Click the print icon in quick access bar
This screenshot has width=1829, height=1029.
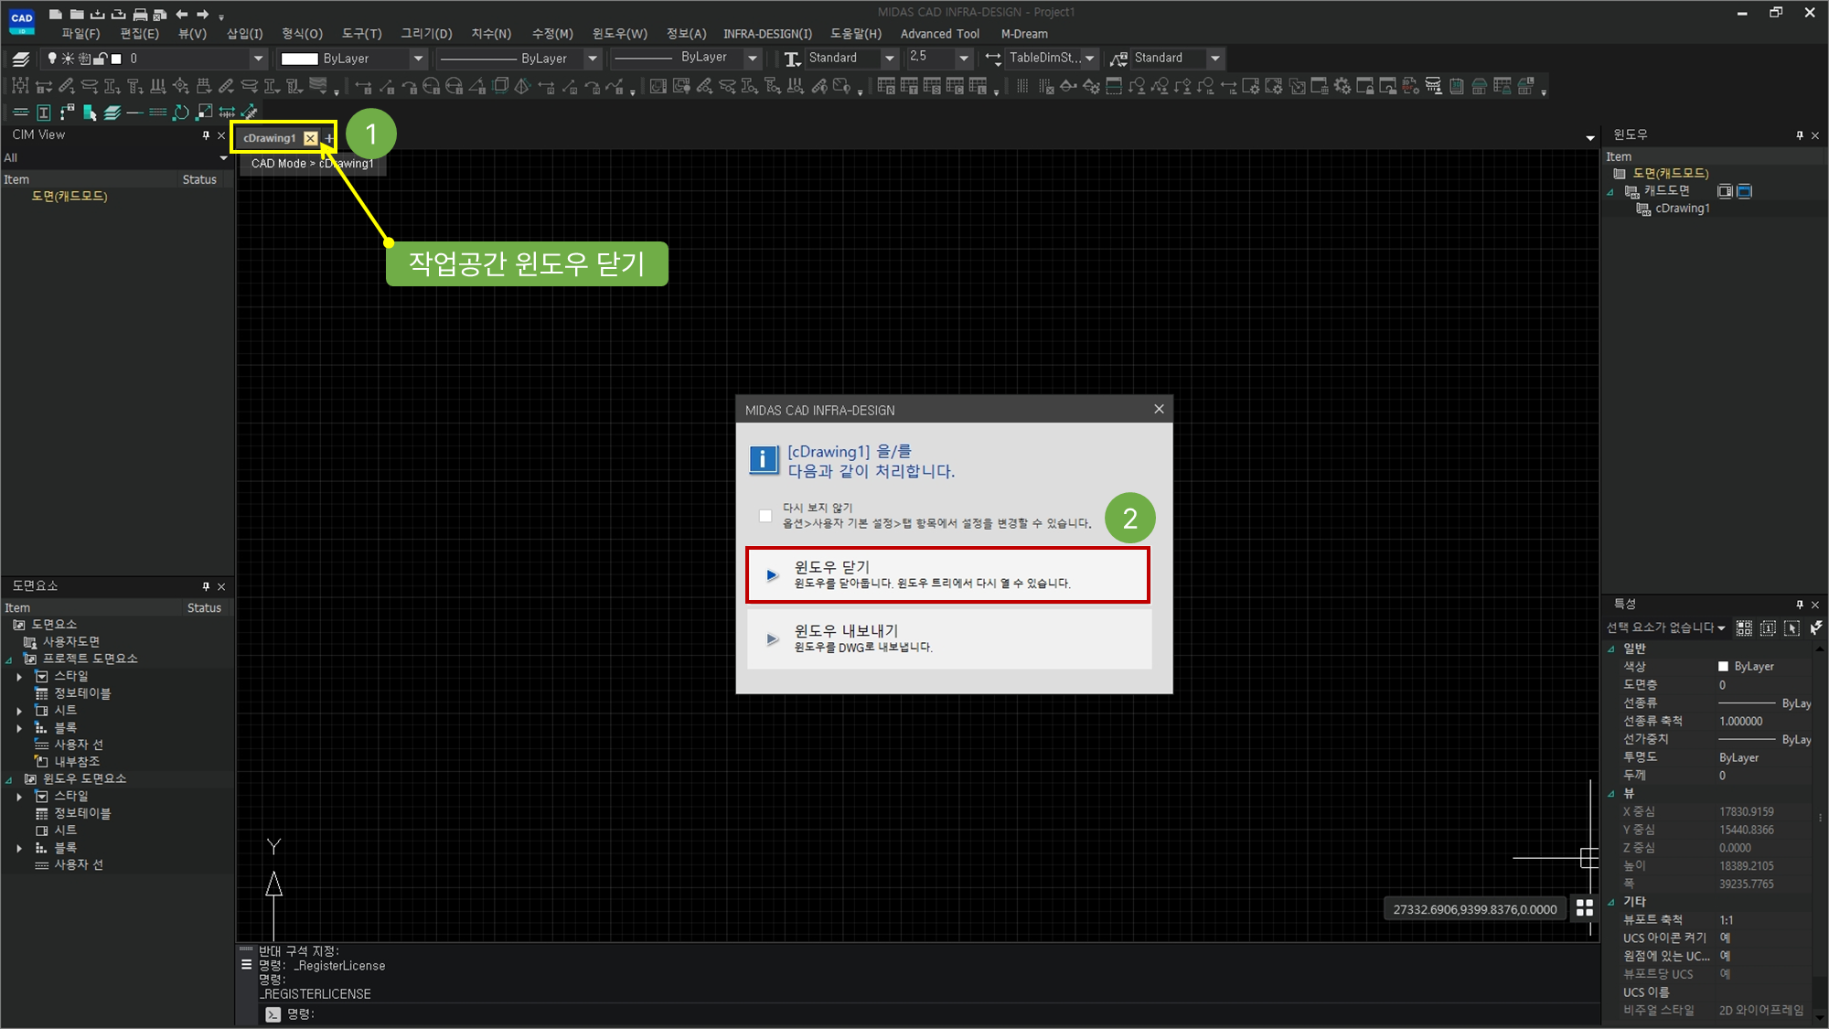[x=140, y=14]
